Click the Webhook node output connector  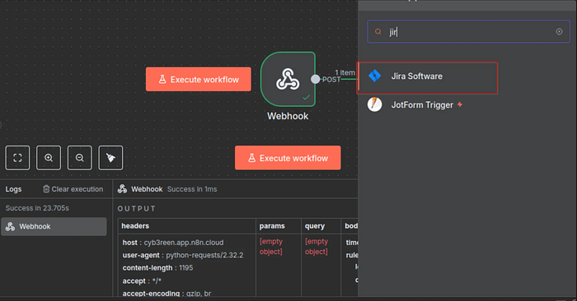(x=316, y=79)
